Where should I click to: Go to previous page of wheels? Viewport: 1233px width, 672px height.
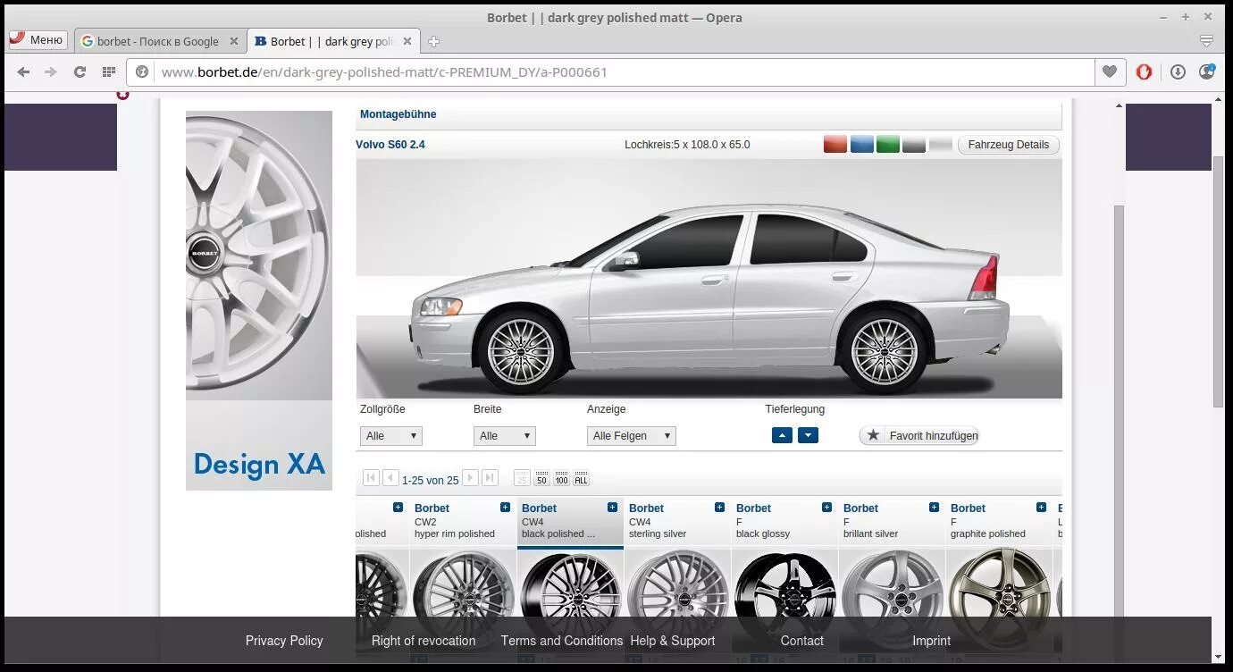390,478
